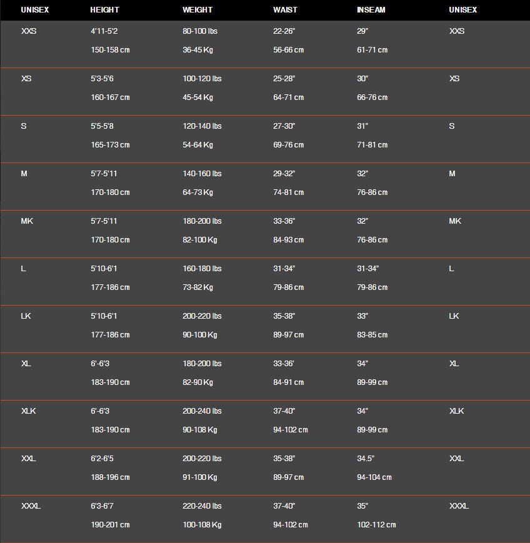This screenshot has width=530, height=543.
Task: Select the 150-158 cm height value
Action: coord(110,50)
